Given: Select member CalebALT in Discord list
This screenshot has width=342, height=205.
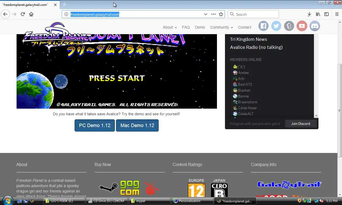Looking at the screenshot, I should pyautogui.click(x=243, y=114).
